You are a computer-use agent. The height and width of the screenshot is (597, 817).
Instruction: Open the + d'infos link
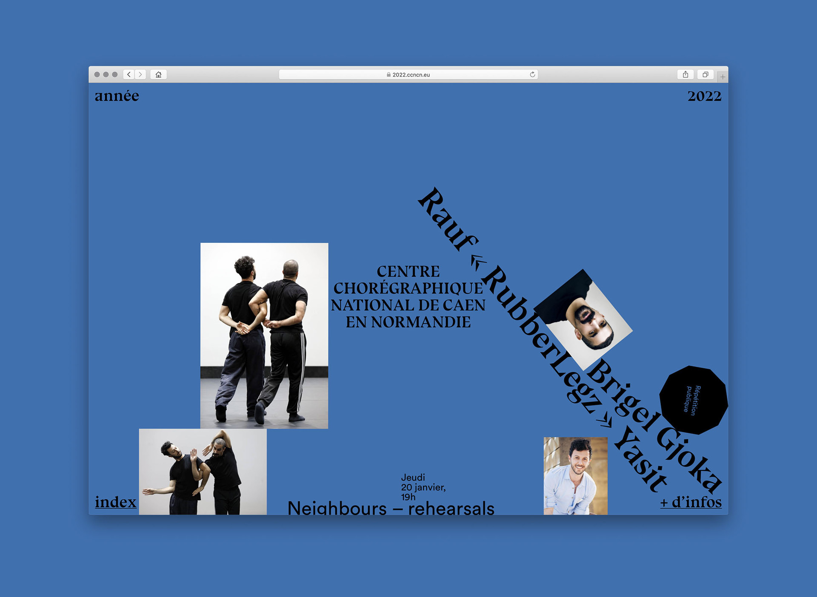click(x=691, y=502)
